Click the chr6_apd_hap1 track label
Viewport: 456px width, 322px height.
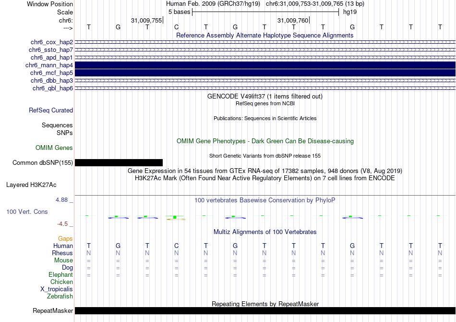tap(52, 58)
